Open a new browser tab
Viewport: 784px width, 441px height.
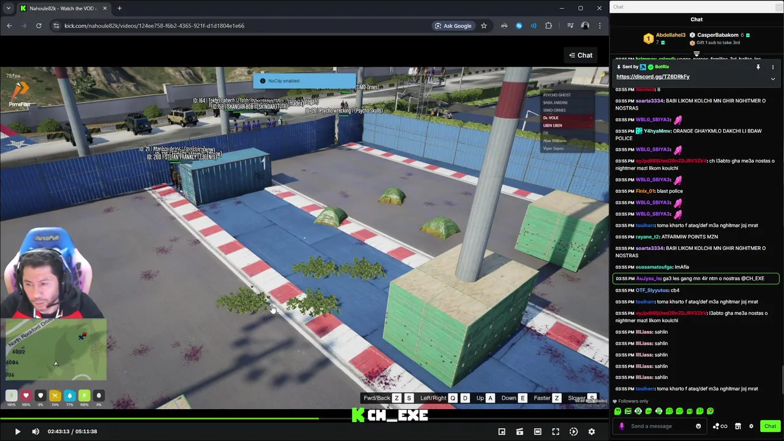click(119, 9)
